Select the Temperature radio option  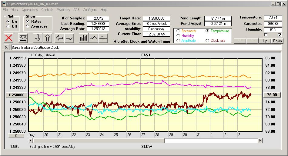[x=207, y=31]
